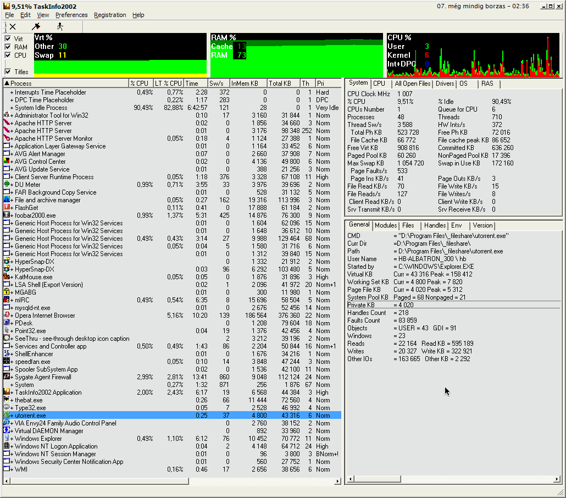Click the axe terminate toolbar icon
Image resolution: width=566 pixels, height=498 pixels.
pos(36,26)
